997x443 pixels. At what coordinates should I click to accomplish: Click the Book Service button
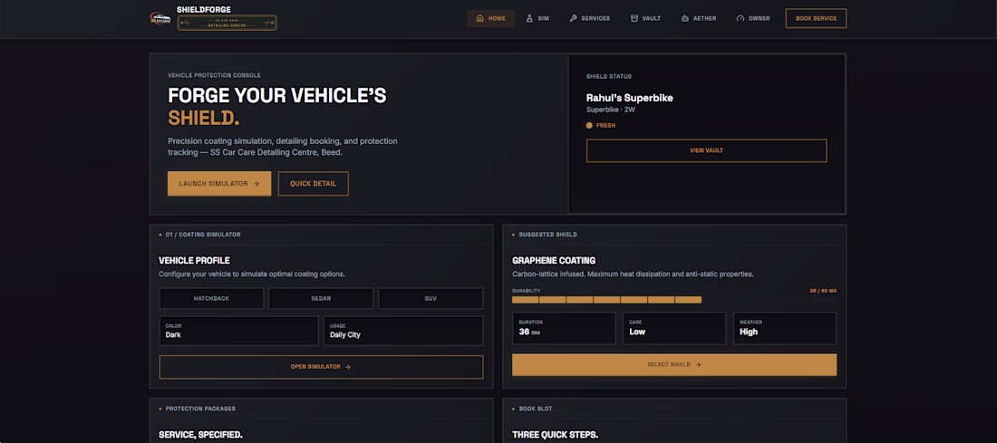[x=816, y=18]
